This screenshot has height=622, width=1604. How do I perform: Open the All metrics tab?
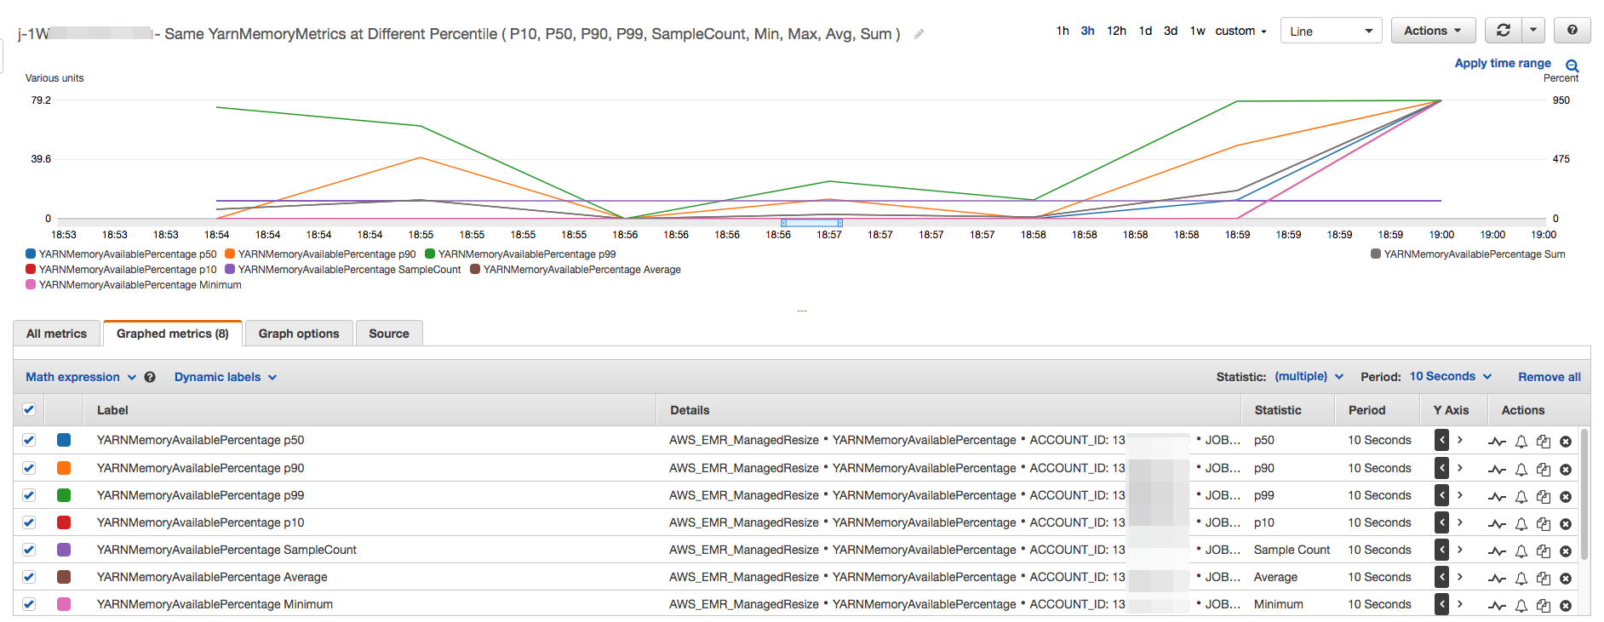click(x=56, y=334)
